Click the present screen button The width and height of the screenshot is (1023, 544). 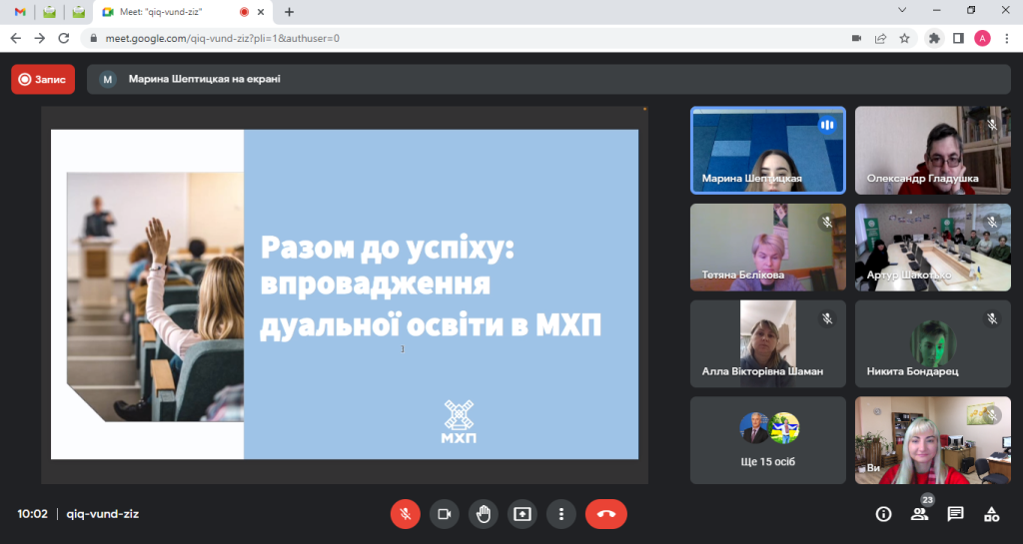coord(522,514)
